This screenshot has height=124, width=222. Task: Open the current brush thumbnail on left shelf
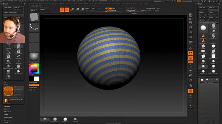[34, 17]
